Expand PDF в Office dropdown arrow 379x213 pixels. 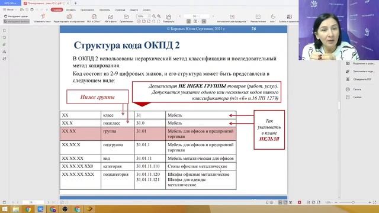coord(101,21)
